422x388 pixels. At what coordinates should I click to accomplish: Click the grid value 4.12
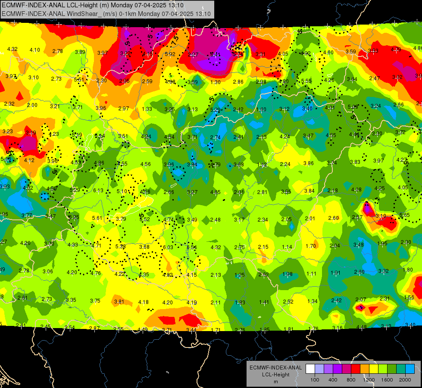point(29,160)
